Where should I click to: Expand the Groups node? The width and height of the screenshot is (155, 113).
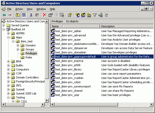click(18, 49)
